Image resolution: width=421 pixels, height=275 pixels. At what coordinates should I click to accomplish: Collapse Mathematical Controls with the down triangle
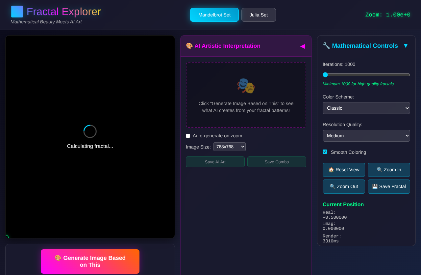(406, 46)
